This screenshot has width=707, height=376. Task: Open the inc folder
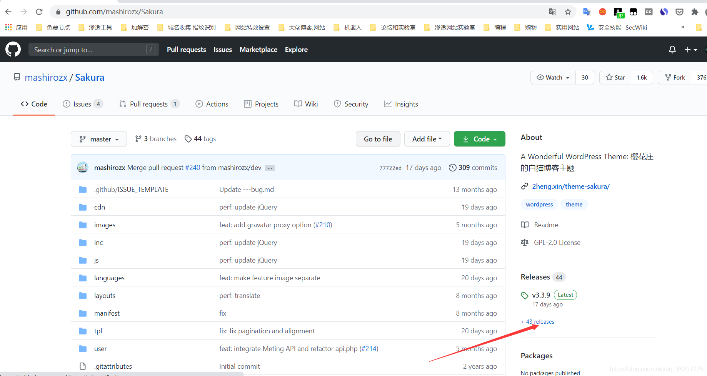coord(98,242)
